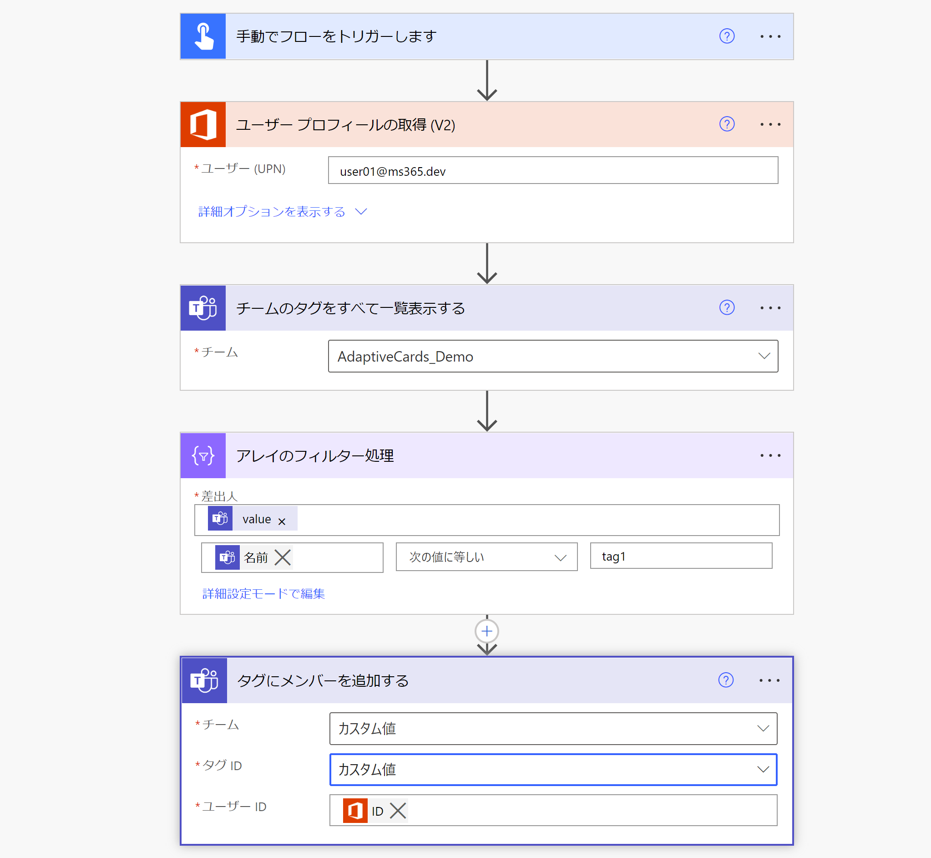The width and height of the screenshot is (931, 858).
Task: Click help icon on ユーザー プロフィールの取得 step
Action: pos(726,124)
